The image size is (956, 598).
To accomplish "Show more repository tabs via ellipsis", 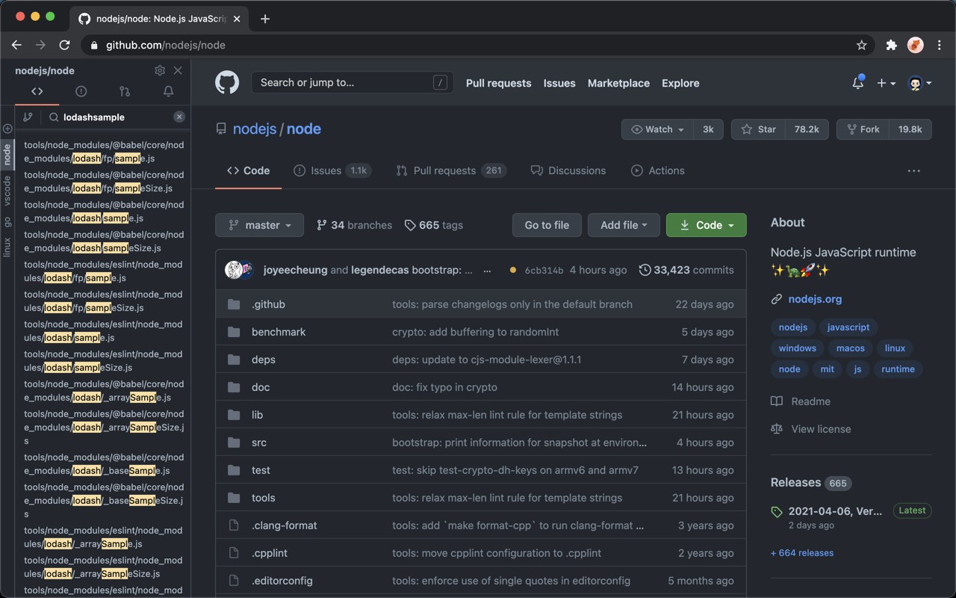I will tap(913, 170).
